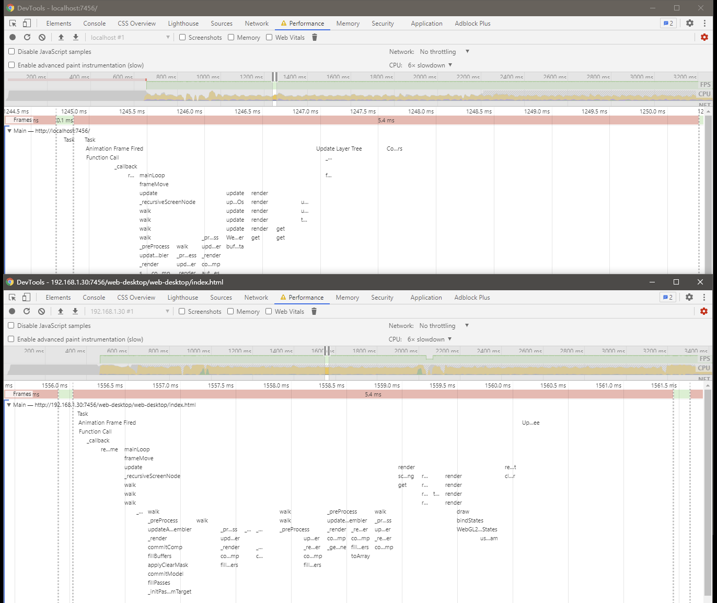
Task: Open the Console tab in localhost DevTools
Action: point(94,24)
